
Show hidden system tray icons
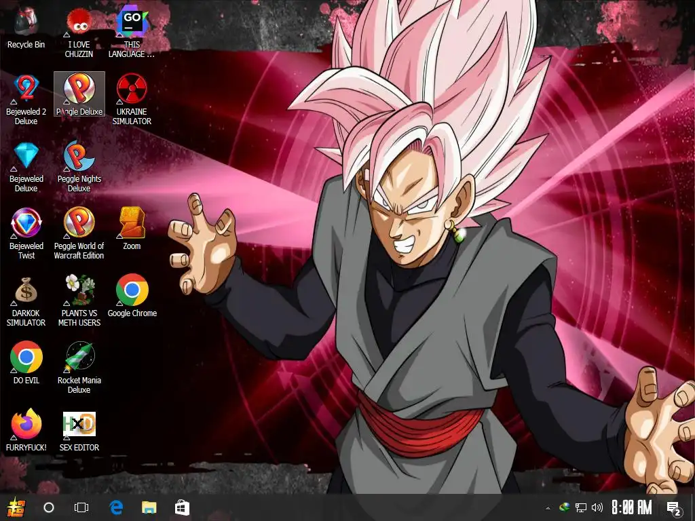pyautogui.click(x=548, y=508)
